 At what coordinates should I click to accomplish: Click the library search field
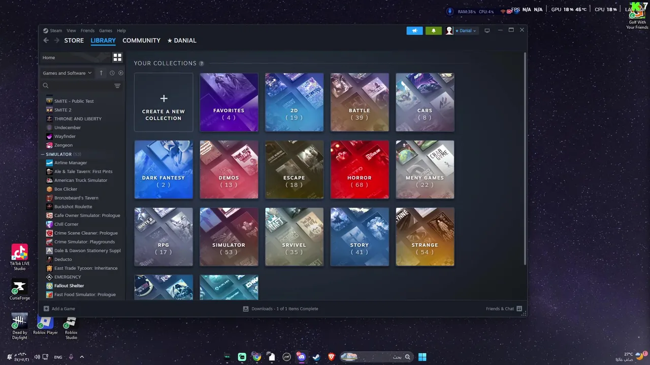click(x=76, y=86)
